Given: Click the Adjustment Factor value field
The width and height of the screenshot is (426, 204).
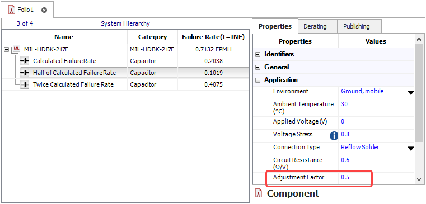Looking at the screenshot, I should coord(376,178).
